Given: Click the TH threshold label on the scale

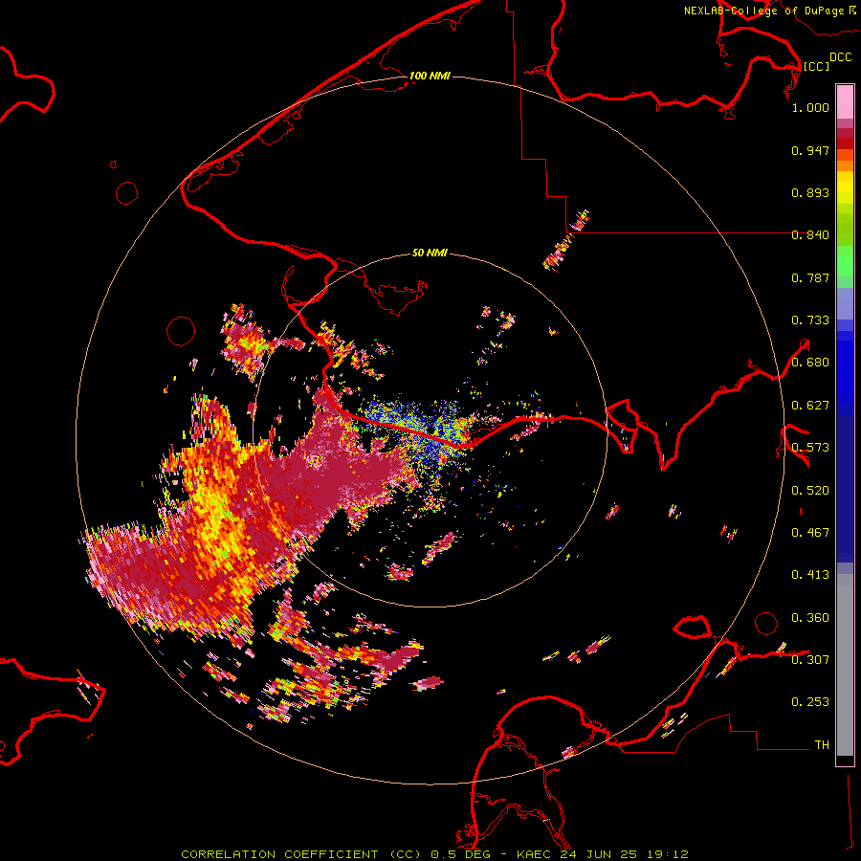Looking at the screenshot, I should [822, 745].
